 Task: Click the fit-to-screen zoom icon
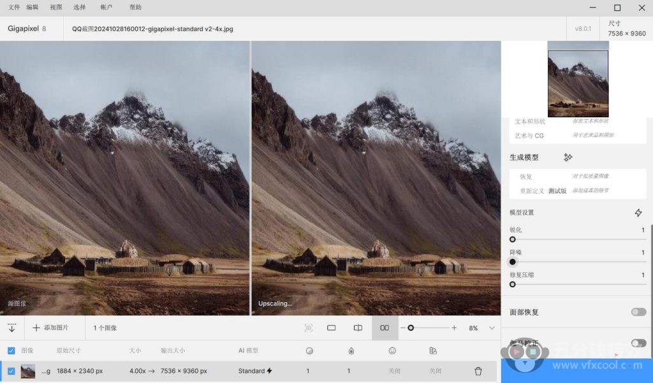[x=309, y=328]
